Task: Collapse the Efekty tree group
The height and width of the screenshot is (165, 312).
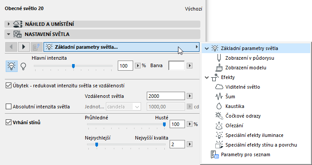Action: click(x=207, y=77)
